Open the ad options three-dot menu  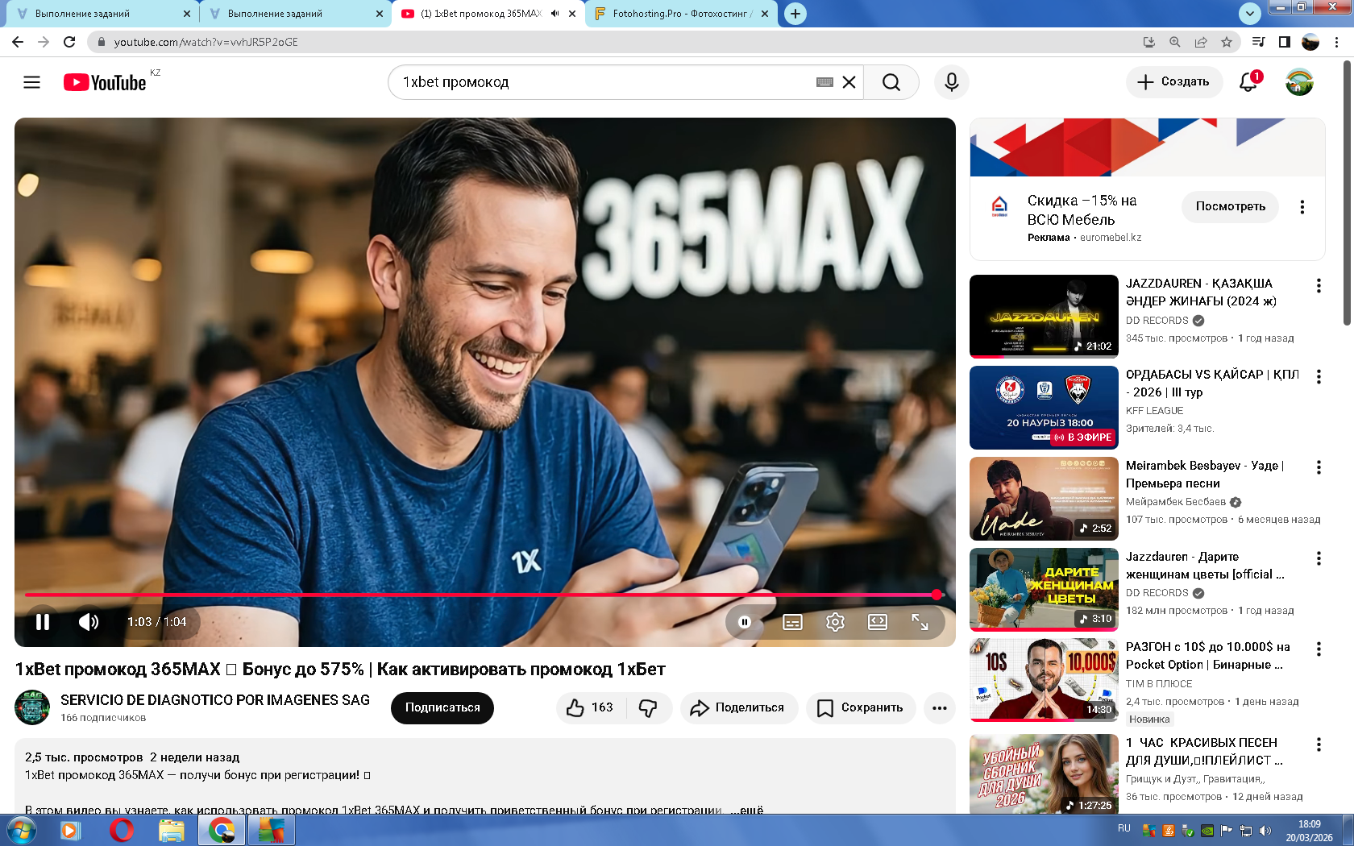(1302, 207)
